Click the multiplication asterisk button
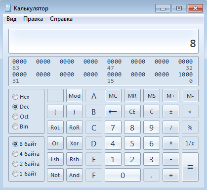Image resolution: width=207 pixels, height=190 pixels. tap(171, 143)
